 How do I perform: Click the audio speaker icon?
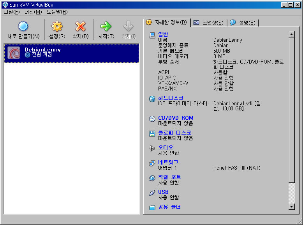[152, 149]
